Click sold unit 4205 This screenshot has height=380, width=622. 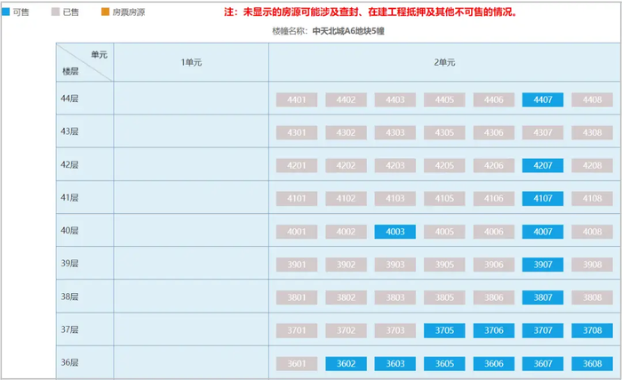pos(444,166)
